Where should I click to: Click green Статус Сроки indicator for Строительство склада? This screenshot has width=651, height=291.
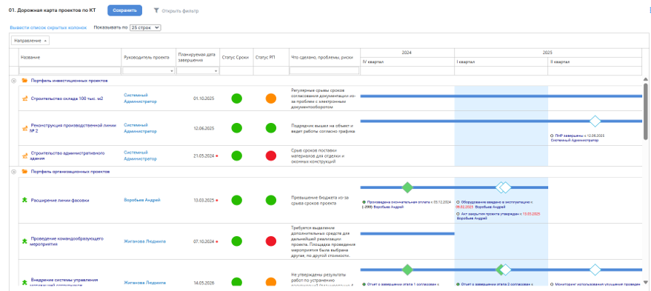tap(237, 98)
